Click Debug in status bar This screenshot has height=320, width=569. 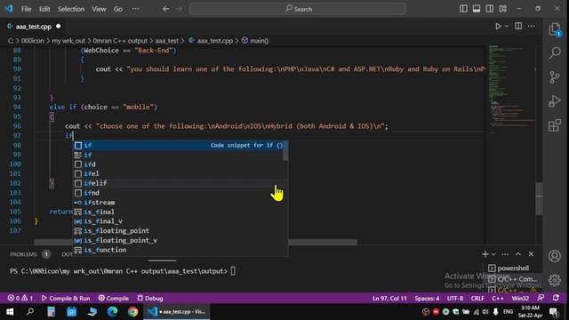tap(150, 299)
